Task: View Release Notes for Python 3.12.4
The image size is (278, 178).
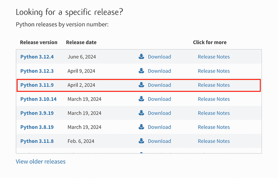Action: [x=214, y=57]
